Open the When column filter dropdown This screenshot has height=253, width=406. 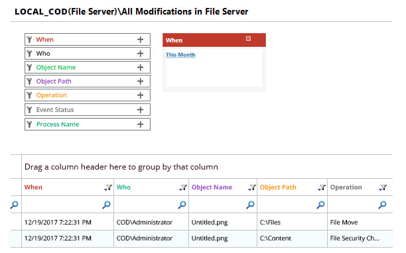[108, 187]
